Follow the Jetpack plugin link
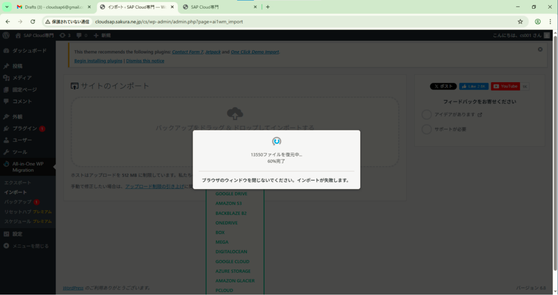 213,52
